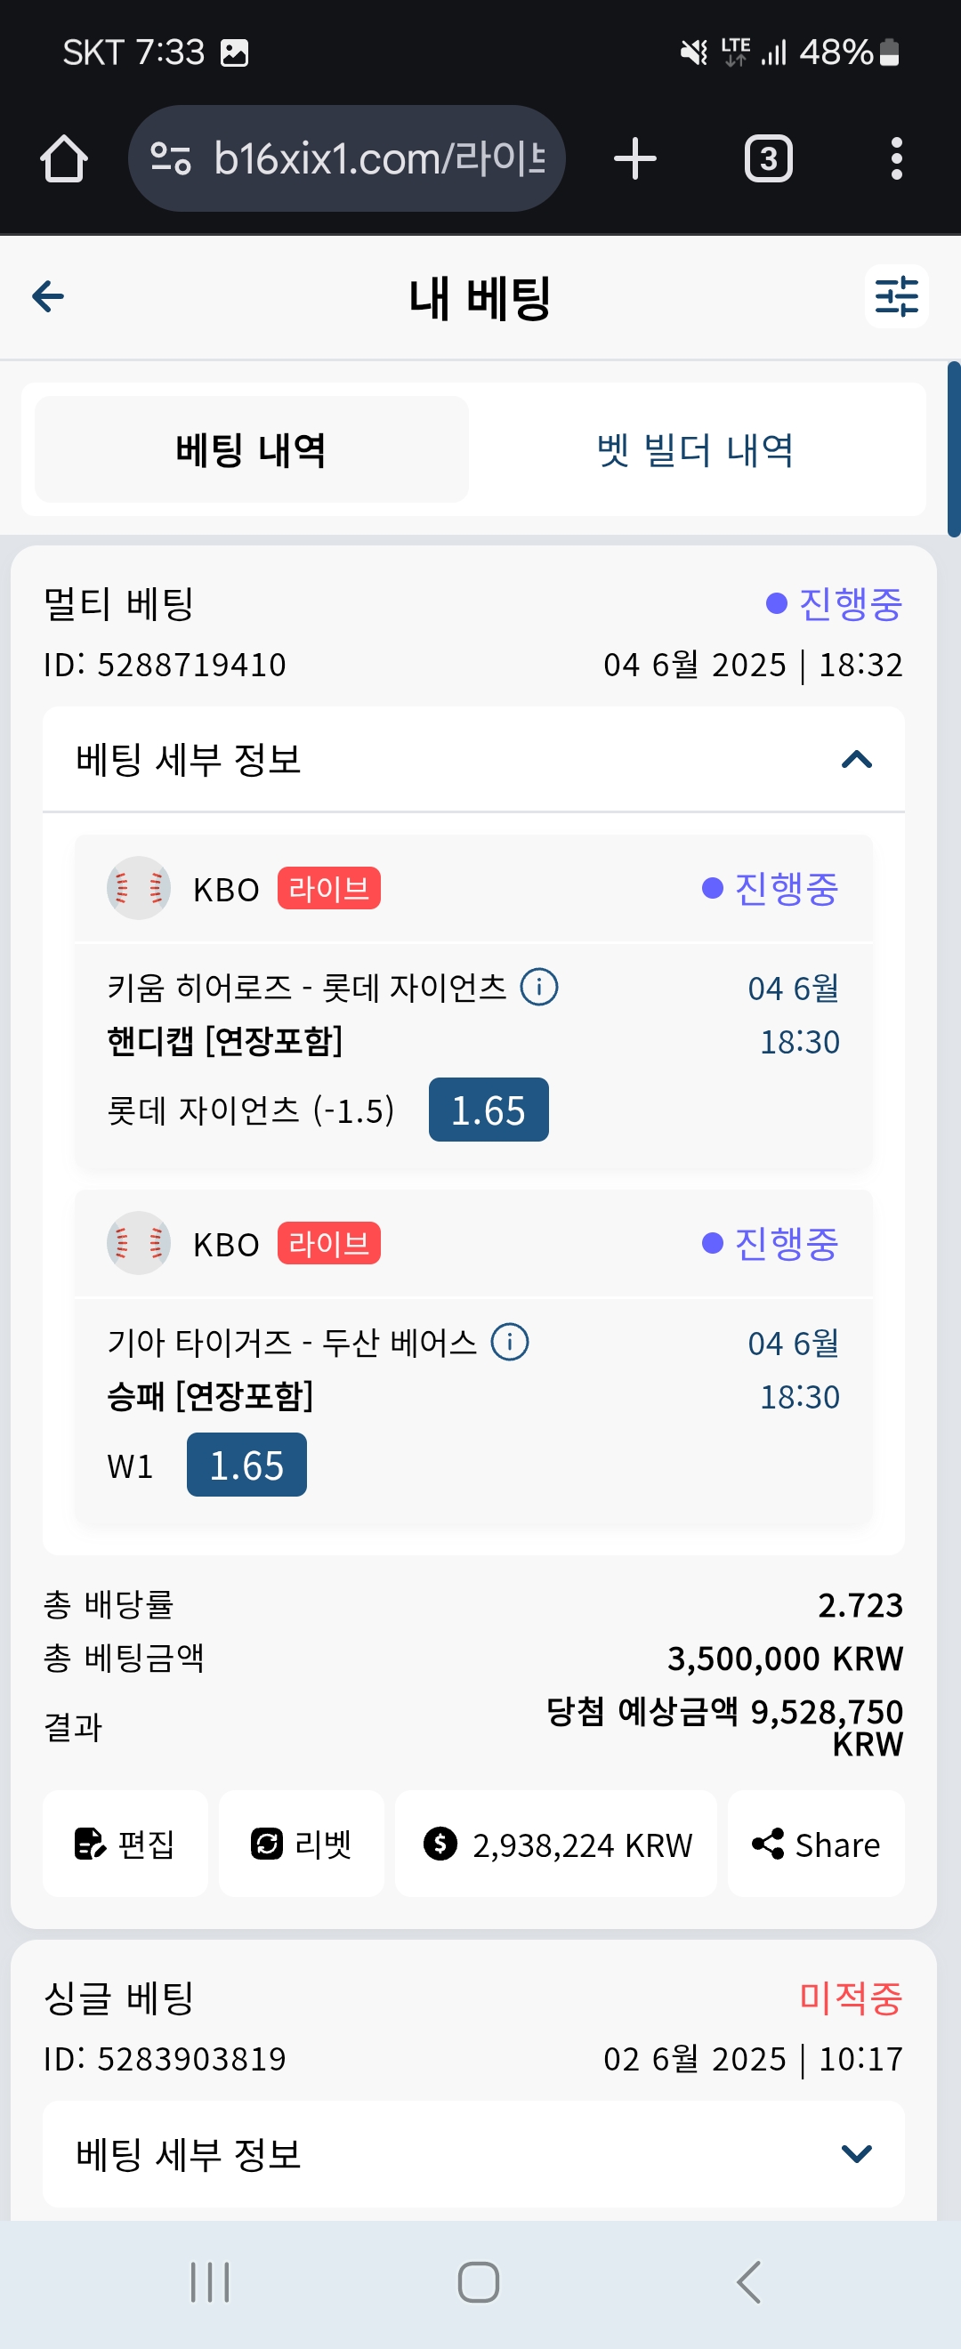This screenshot has width=961, height=2349.
Task: Open the browser three-dot menu
Action: [x=896, y=158]
